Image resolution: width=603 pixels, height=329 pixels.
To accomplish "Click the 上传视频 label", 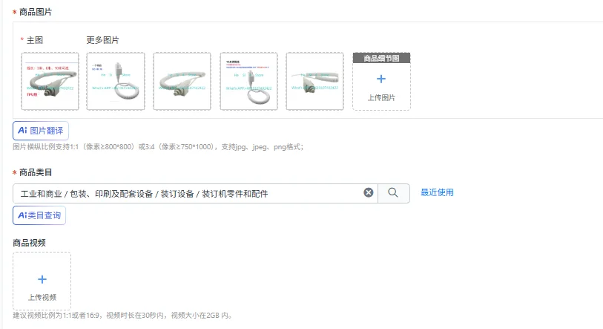I will [42, 297].
